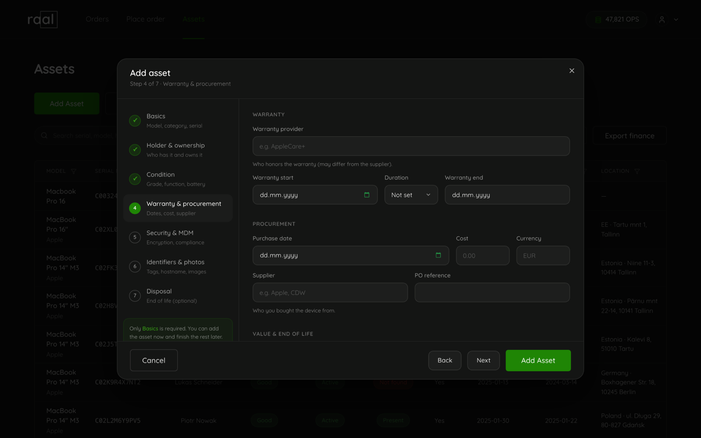
Task: Focus the PO reference field
Action: 492,292
